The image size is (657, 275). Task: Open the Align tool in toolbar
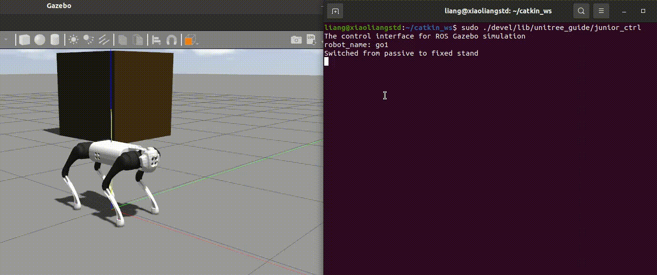(x=156, y=39)
